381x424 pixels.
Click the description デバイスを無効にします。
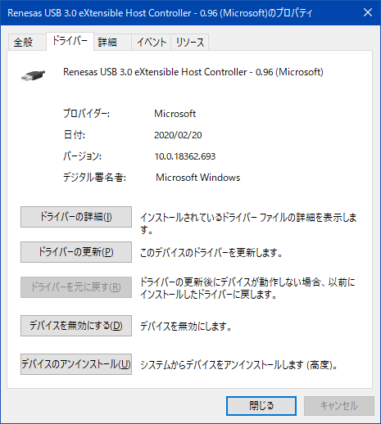[186, 326]
